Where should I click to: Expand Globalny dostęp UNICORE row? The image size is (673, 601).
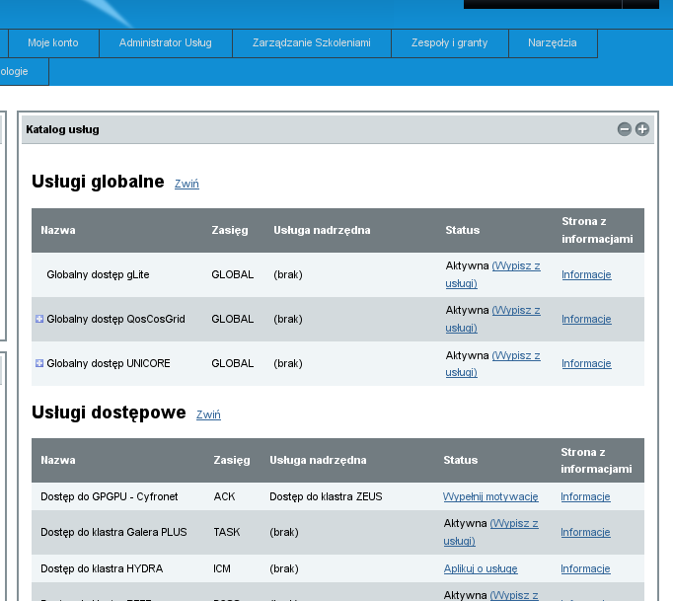click(39, 363)
